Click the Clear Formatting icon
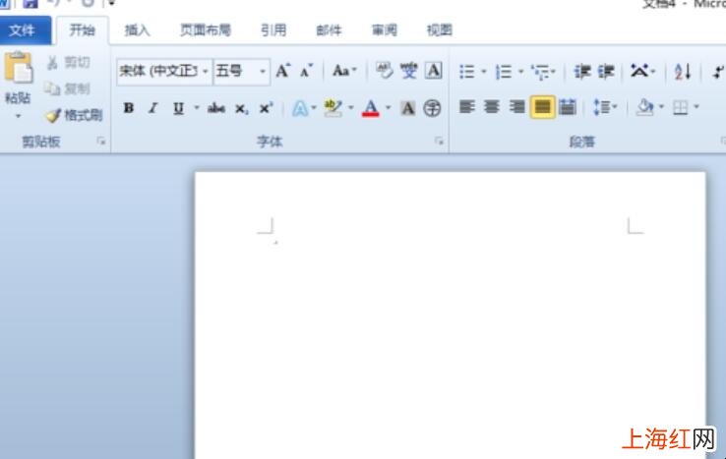The height and width of the screenshot is (459, 726). pyautogui.click(x=384, y=71)
